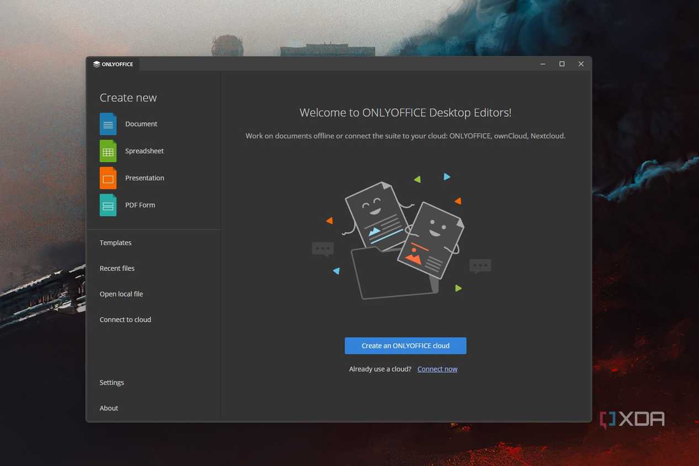Close the ONLYOFFICE window
This screenshot has width=699, height=466.
click(581, 64)
